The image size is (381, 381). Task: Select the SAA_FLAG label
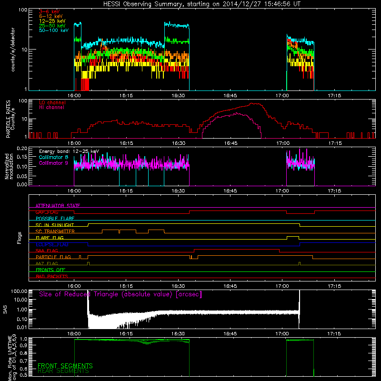click(47, 251)
